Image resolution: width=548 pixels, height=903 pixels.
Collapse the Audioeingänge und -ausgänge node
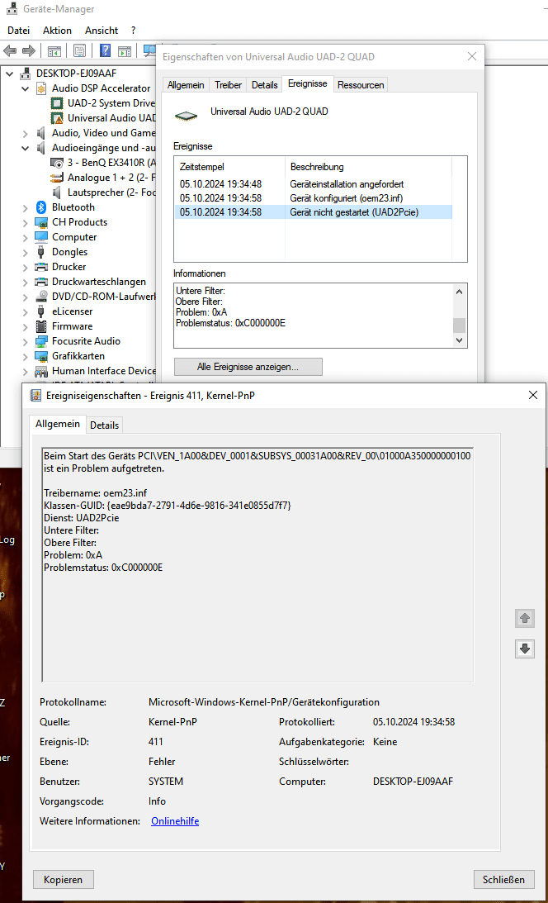[26, 148]
